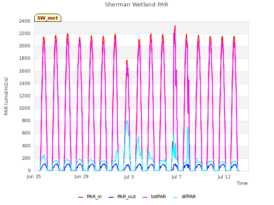This screenshot has height=205, width=274.
Task: Click the cyan difPAR peak near Jul 3
Action: click(128, 120)
